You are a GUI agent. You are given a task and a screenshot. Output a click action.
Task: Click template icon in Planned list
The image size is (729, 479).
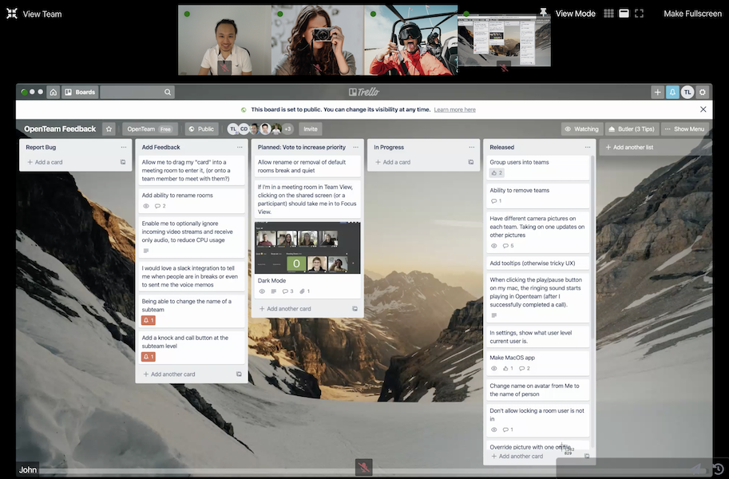point(355,309)
